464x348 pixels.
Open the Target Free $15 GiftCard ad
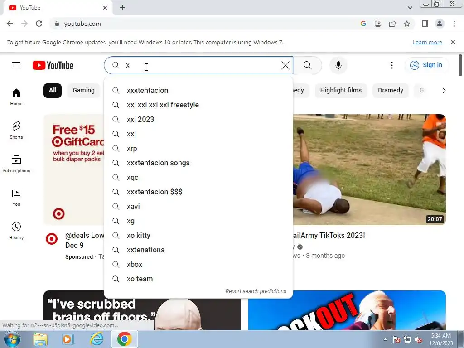click(74, 169)
